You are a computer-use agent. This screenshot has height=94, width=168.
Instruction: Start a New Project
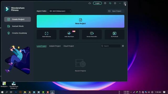[x=81, y=21]
